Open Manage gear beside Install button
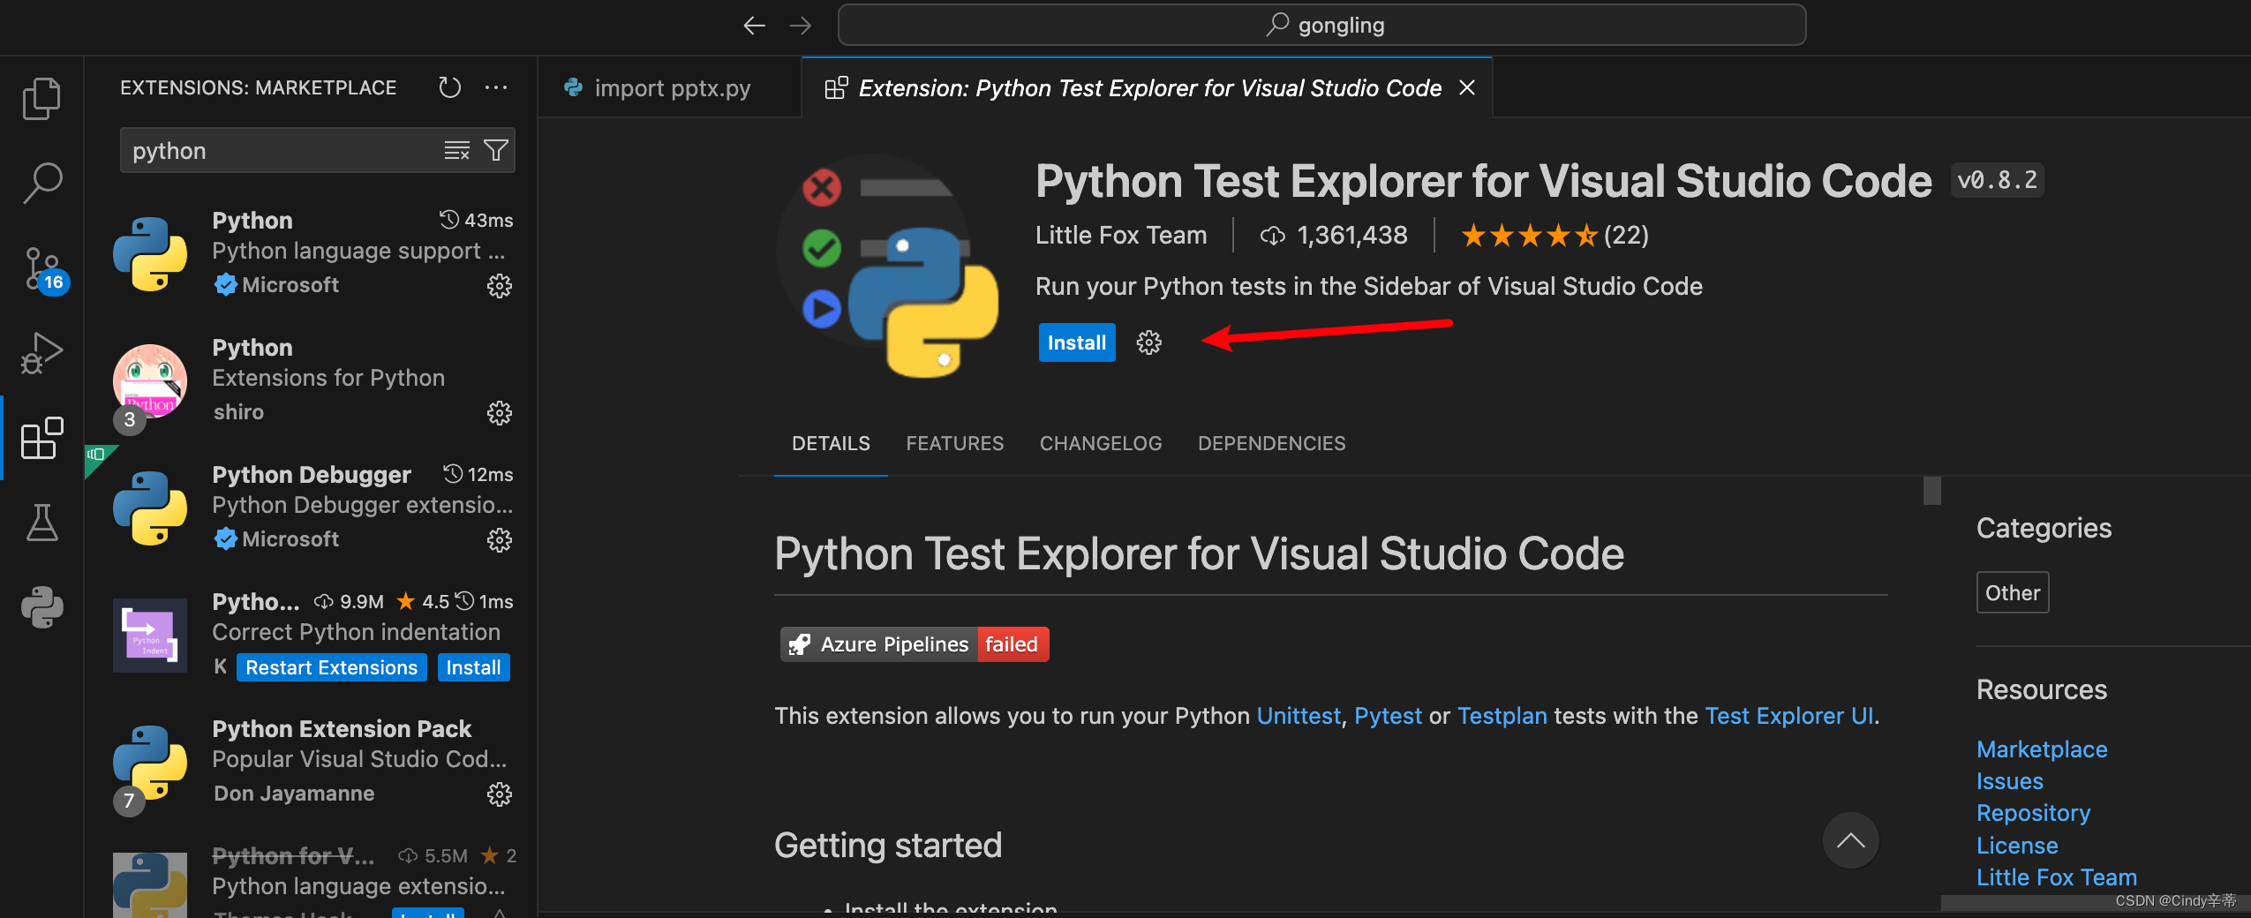Image resolution: width=2251 pixels, height=918 pixels. (x=1148, y=342)
